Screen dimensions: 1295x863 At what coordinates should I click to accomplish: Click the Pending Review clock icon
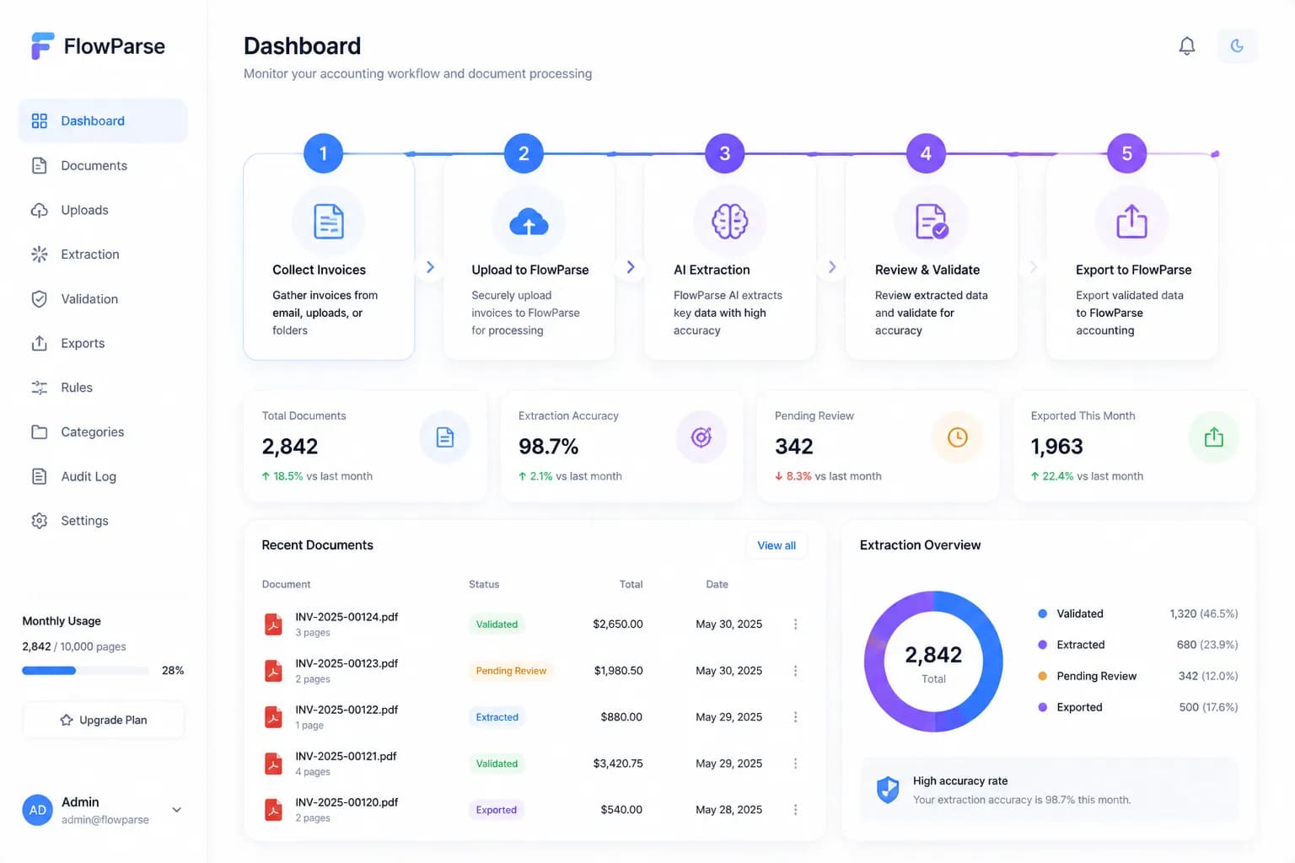958,437
